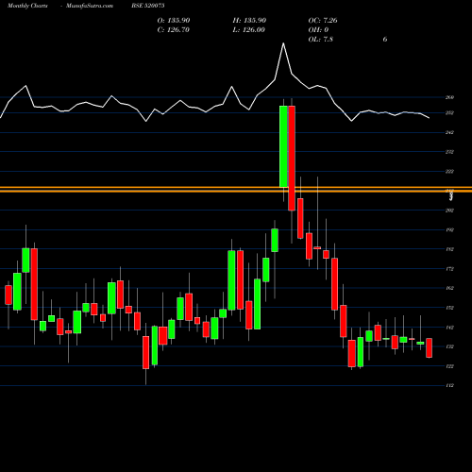This screenshot has width=472, height=472.
Task: Click the 222 price axis label
Action: [449, 172]
